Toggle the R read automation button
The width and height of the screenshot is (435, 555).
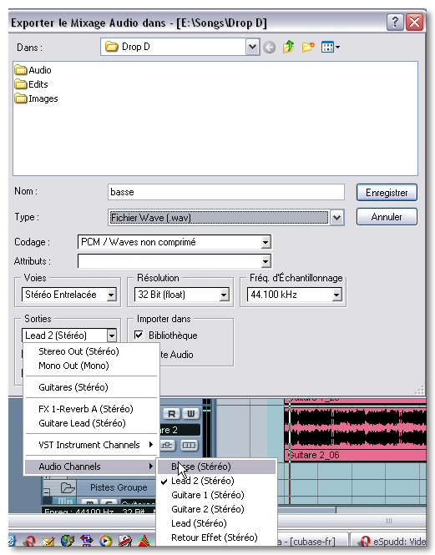171,413
